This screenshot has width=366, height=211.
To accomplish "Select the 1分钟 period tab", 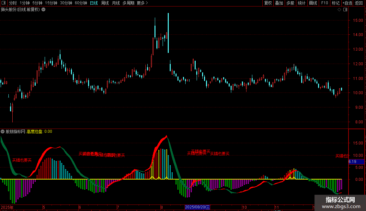I will click(x=25, y=3).
